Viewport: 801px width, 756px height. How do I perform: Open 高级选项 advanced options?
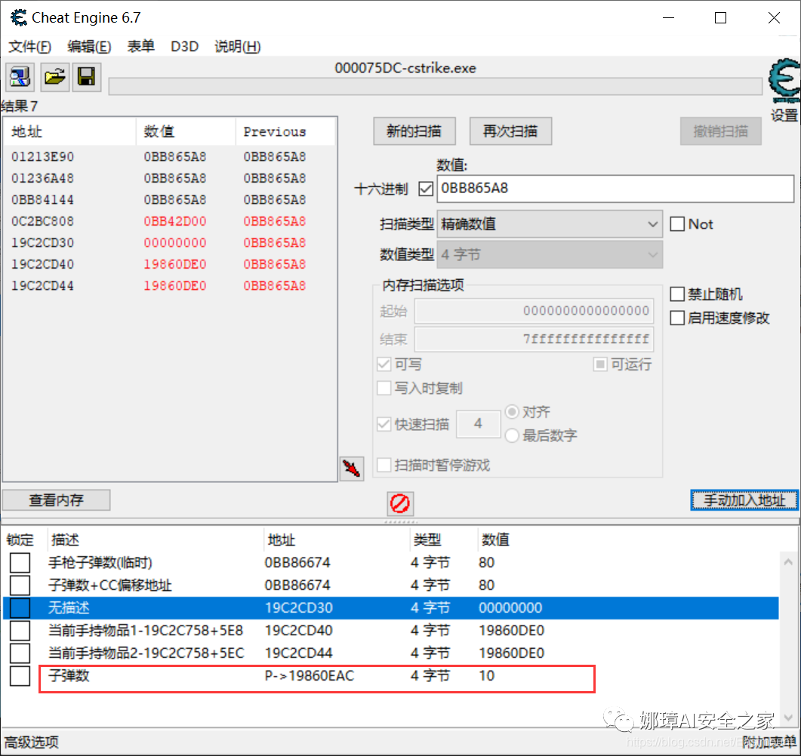(32, 742)
